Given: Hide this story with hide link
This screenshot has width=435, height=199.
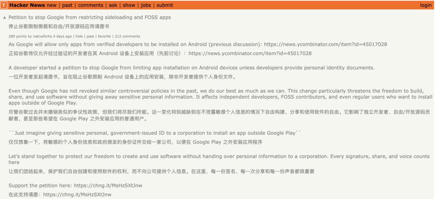Looking at the screenshot, I should pos(79,36).
